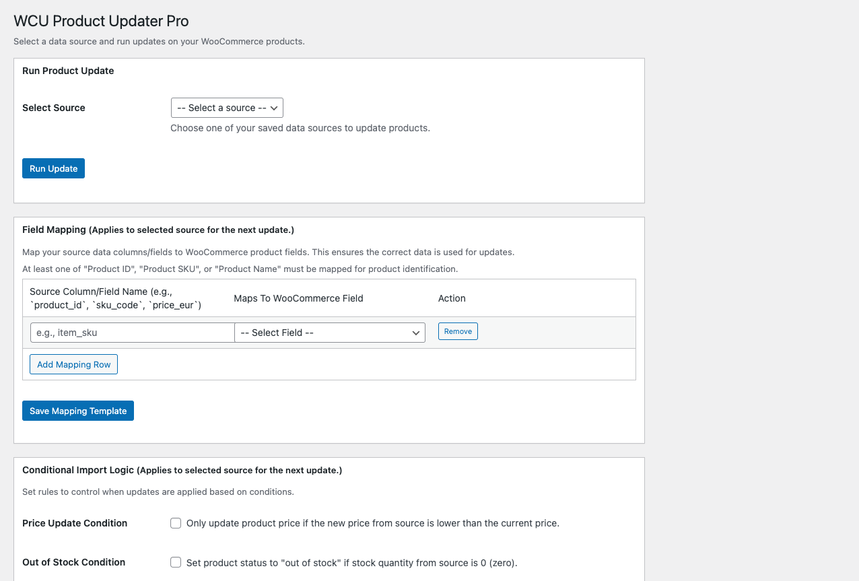Click the 'Set product status to out of stock' label text

[x=352, y=562]
